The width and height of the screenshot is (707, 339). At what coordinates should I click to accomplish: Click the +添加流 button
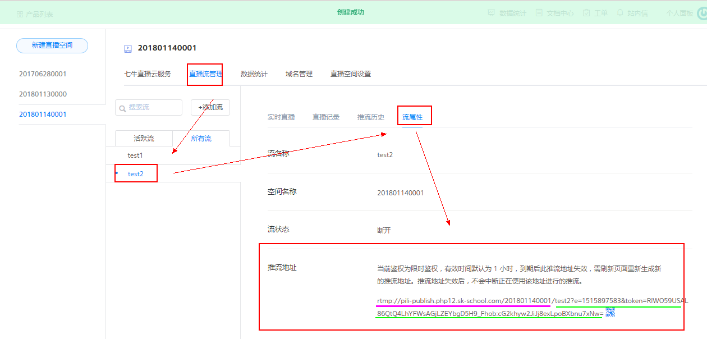(x=210, y=107)
